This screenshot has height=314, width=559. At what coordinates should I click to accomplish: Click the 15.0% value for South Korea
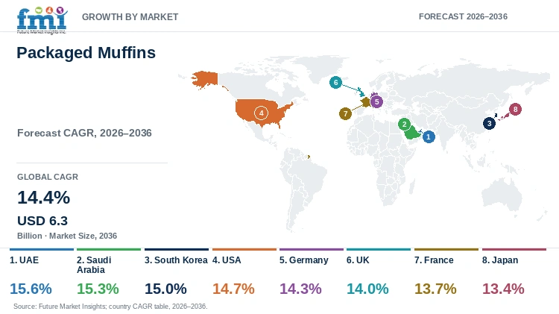[165, 289]
